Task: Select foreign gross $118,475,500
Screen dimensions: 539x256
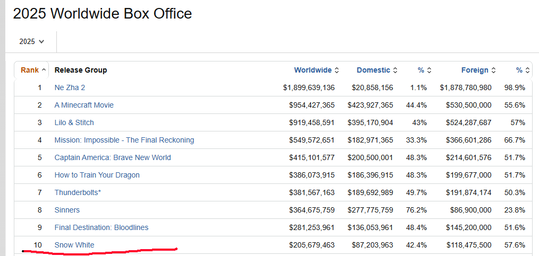Action: (x=468, y=245)
